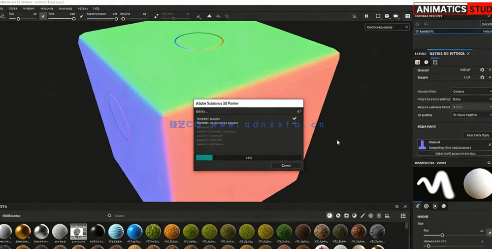Select the brushes filter icon in the assets panel
The image size is (492, 249).
pos(362,216)
